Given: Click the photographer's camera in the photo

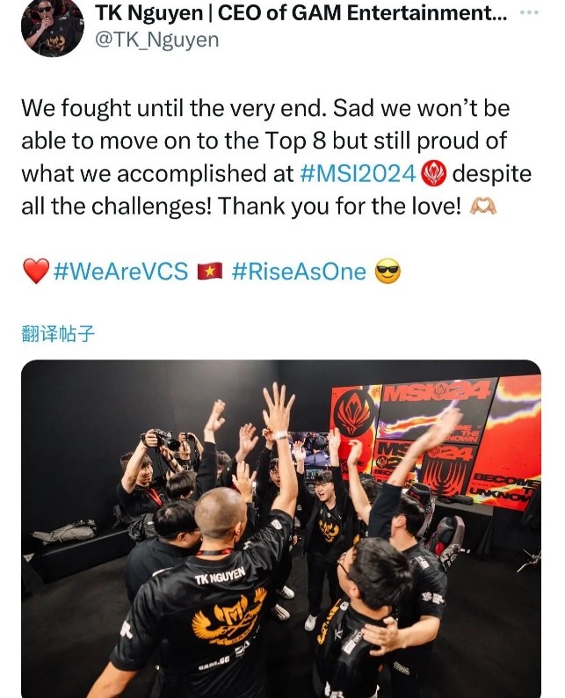Looking at the screenshot, I should tap(163, 440).
